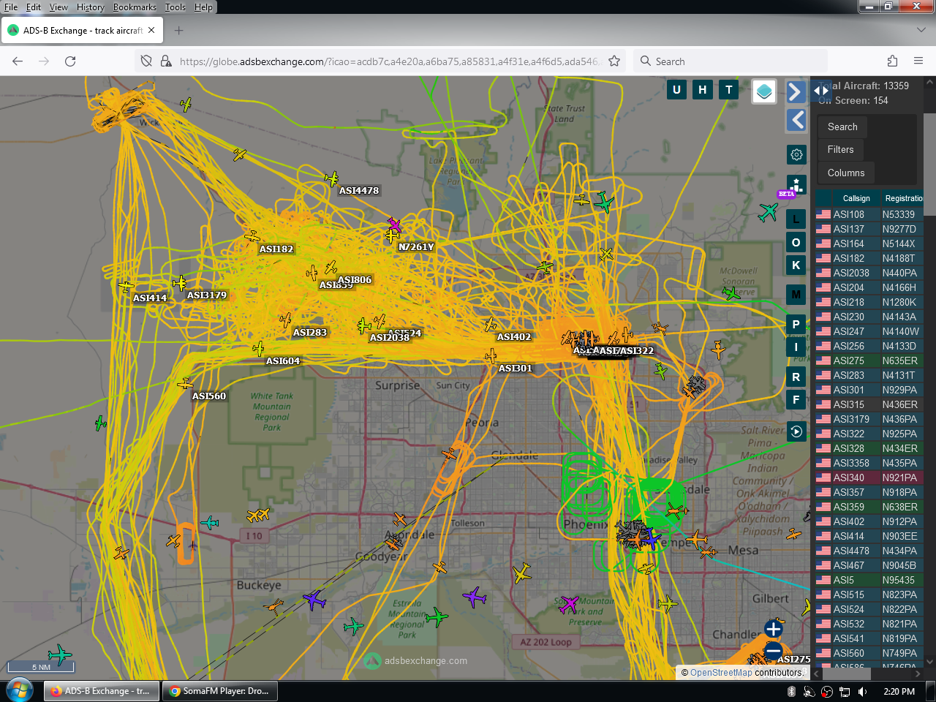The width and height of the screenshot is (936, 702).
Task: Select teal aircraft beside BETA badge
Action: click(x=768, y=212)
